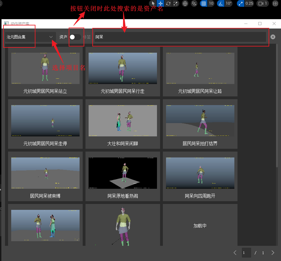This screenshot has height=261, width=281.
Task: Clear the search field with X icon
Action: [273, 37]
